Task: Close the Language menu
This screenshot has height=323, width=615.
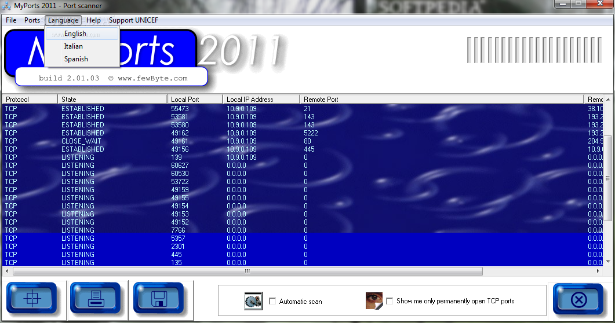Action: click(63, 20)
